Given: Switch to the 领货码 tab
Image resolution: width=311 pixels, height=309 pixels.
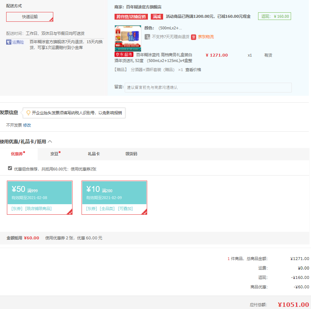Looking at the screenshot, I should (131, 154).
